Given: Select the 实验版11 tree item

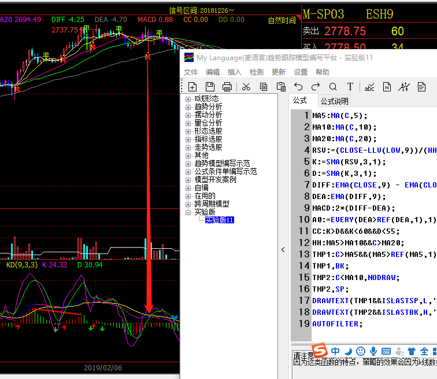Looking at the screenshot, I should pyautogui.click(x=220, y=220).
